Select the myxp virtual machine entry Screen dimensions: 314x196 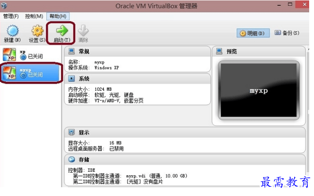tap(31, 73)
